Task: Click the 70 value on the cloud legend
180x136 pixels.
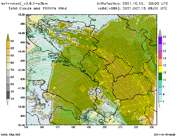Action: [12, 70]
